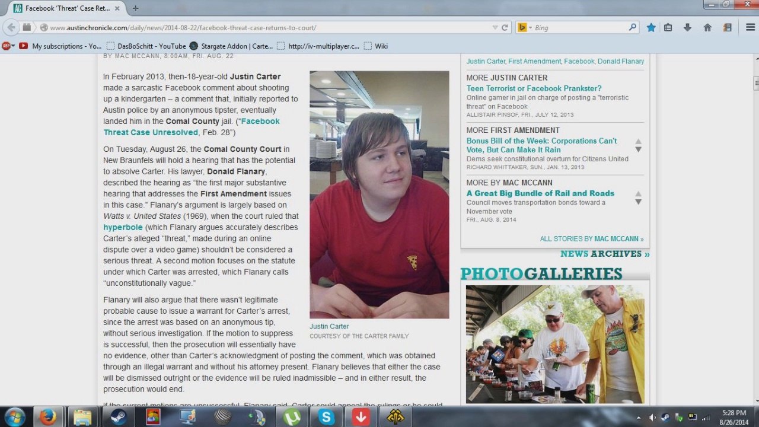Click the globe with arrow taskbar icon
The width and height of the screenshot is (759, 427).
point(257,417)
